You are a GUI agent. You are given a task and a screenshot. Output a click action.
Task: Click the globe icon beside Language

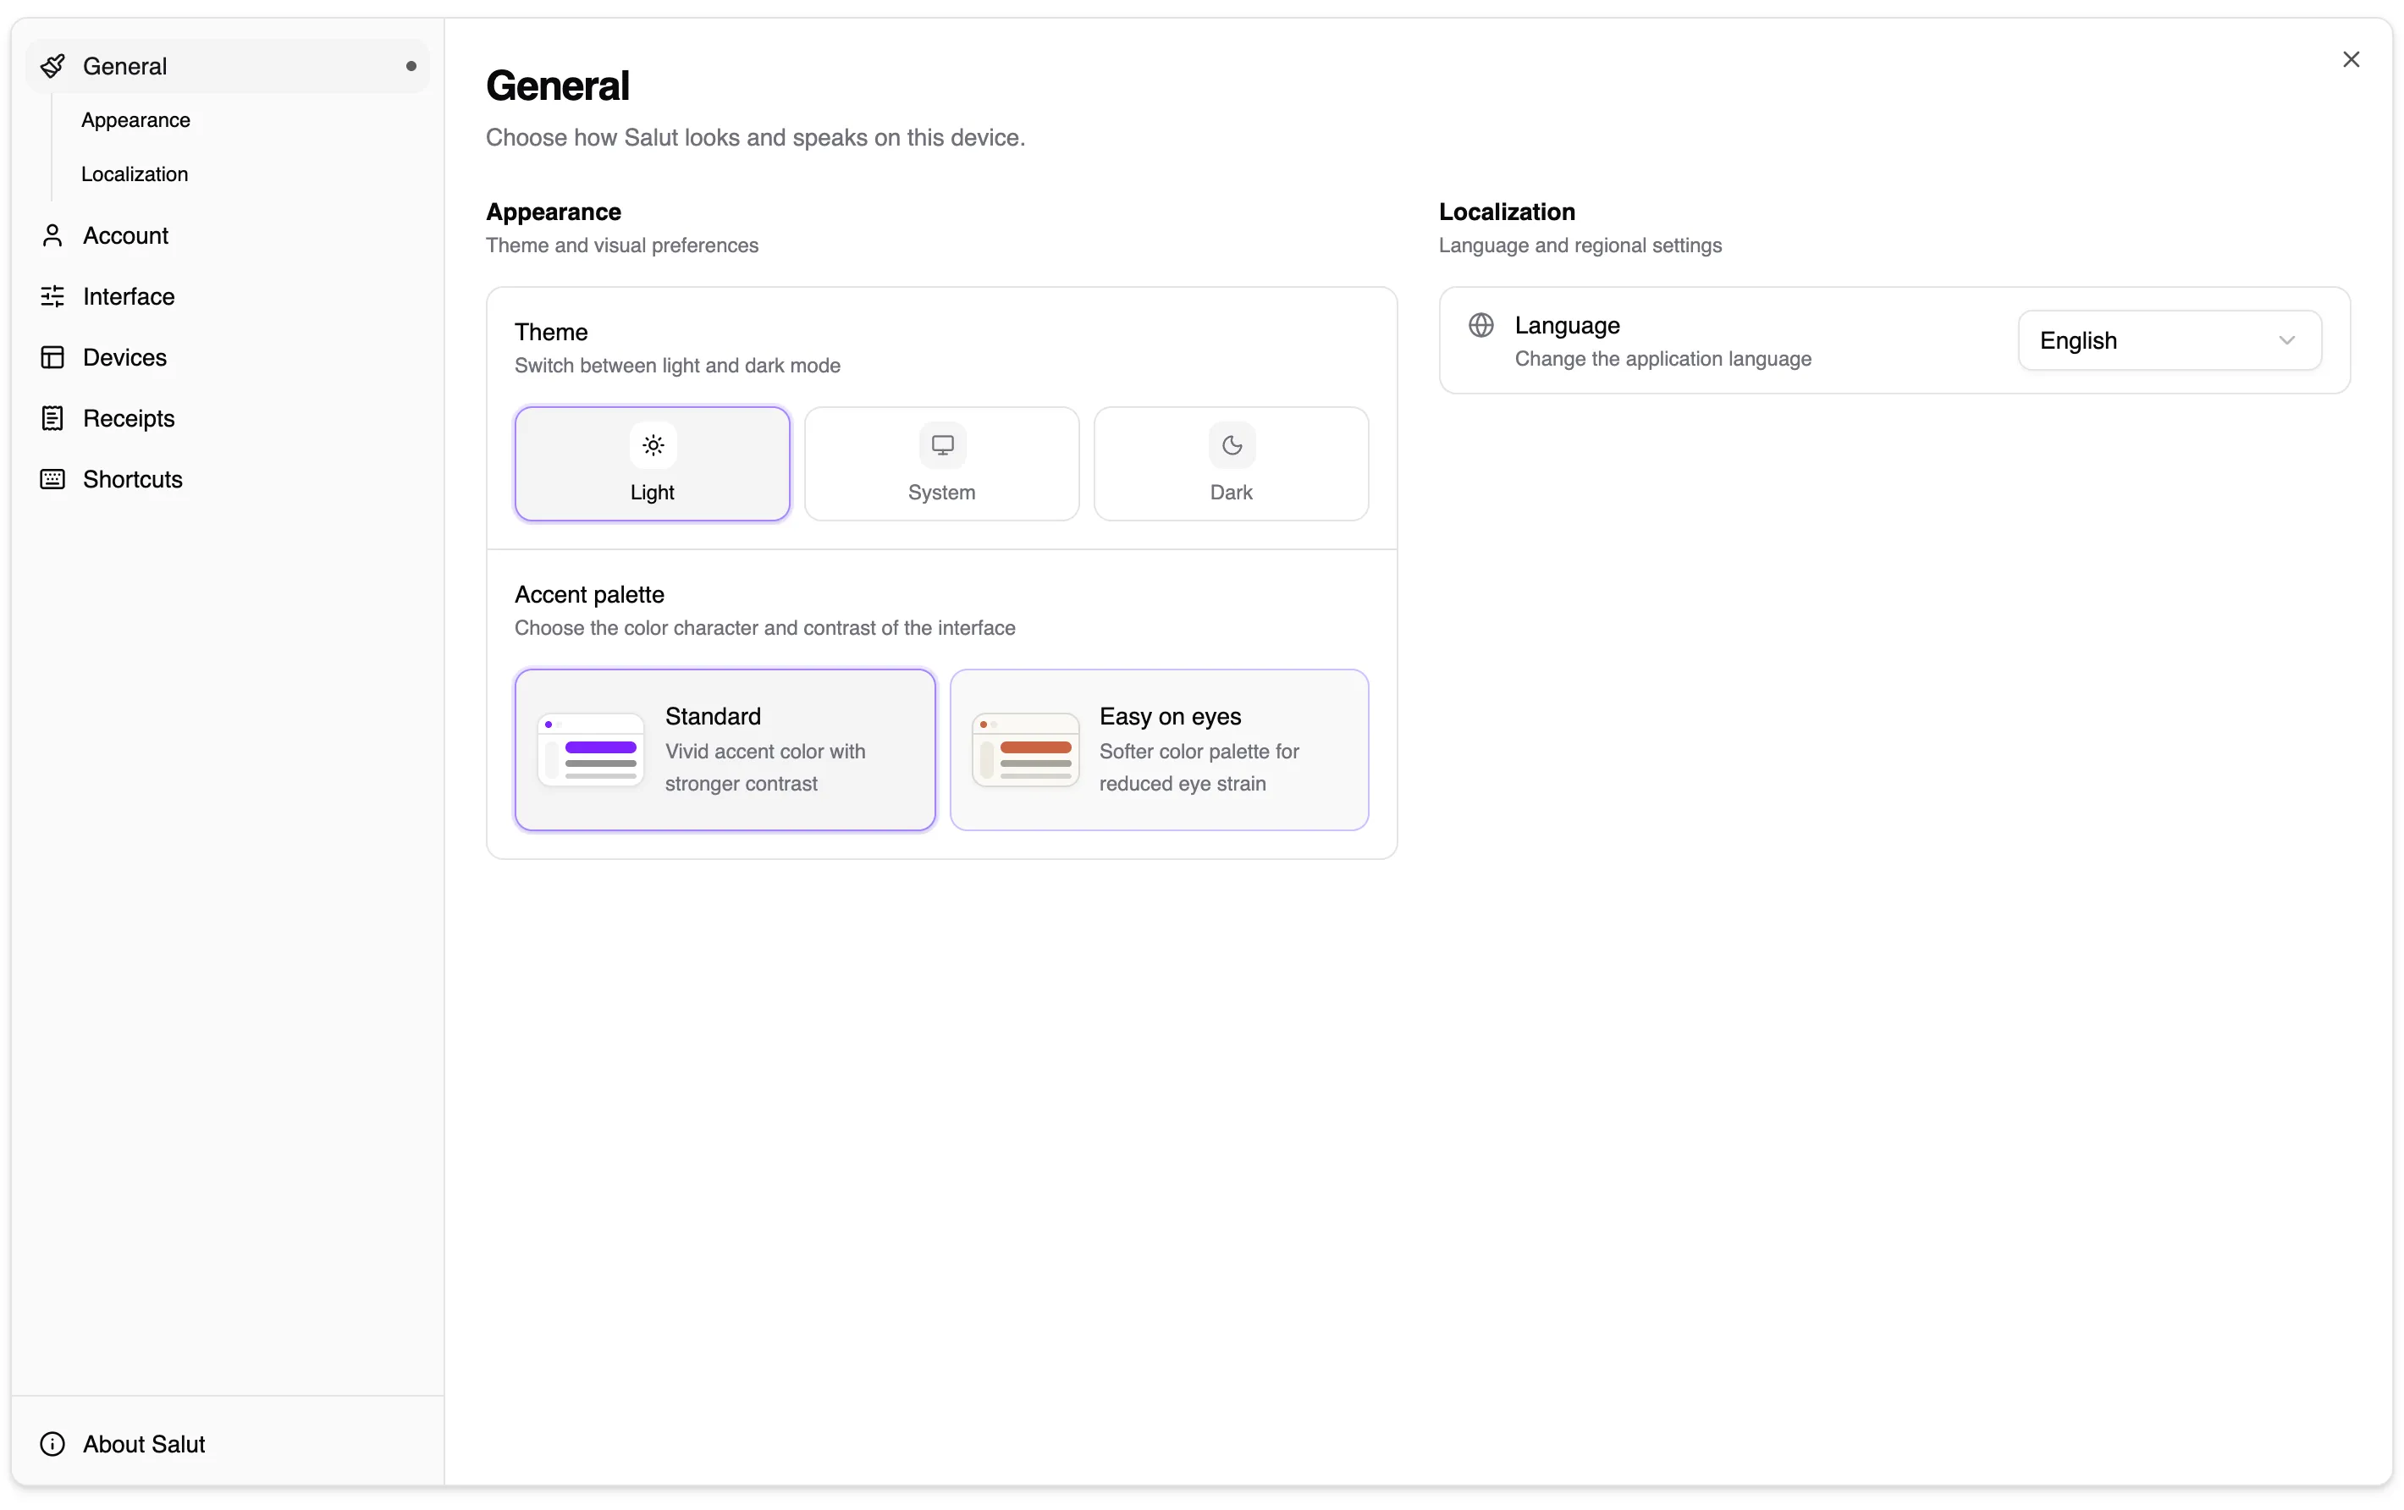(1480, 325)
